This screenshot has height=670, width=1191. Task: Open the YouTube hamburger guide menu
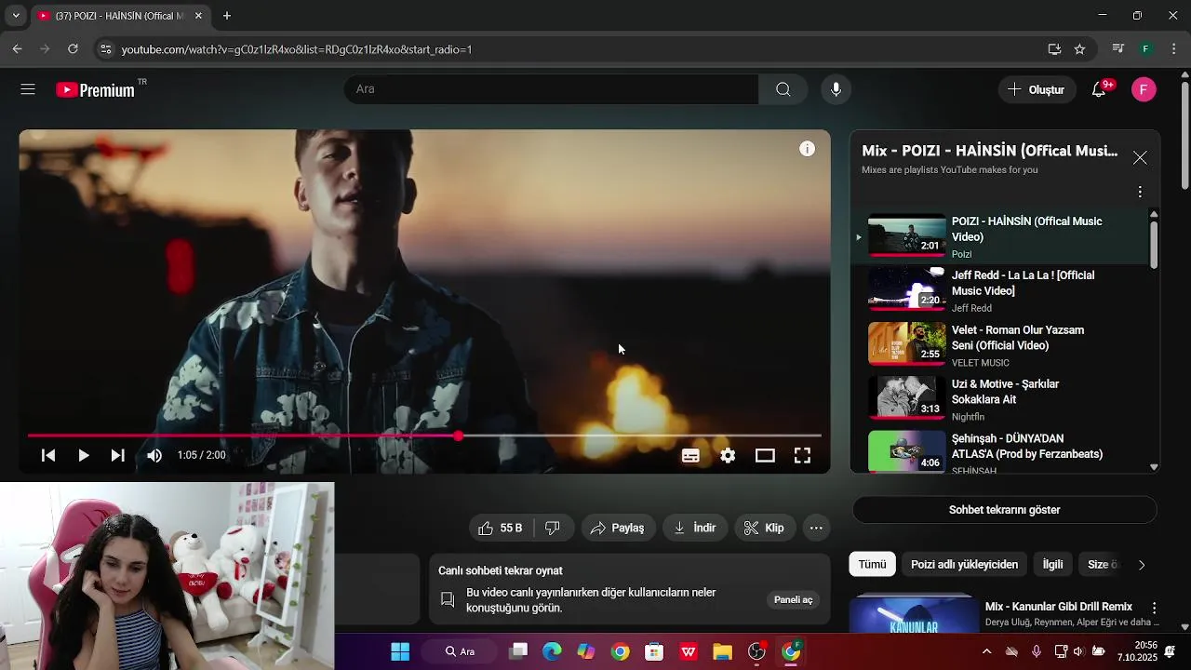(x=28, y=89)
